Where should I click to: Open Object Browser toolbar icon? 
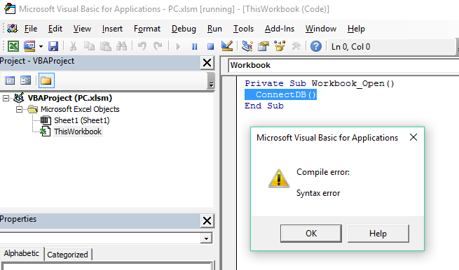coord(280,46)
